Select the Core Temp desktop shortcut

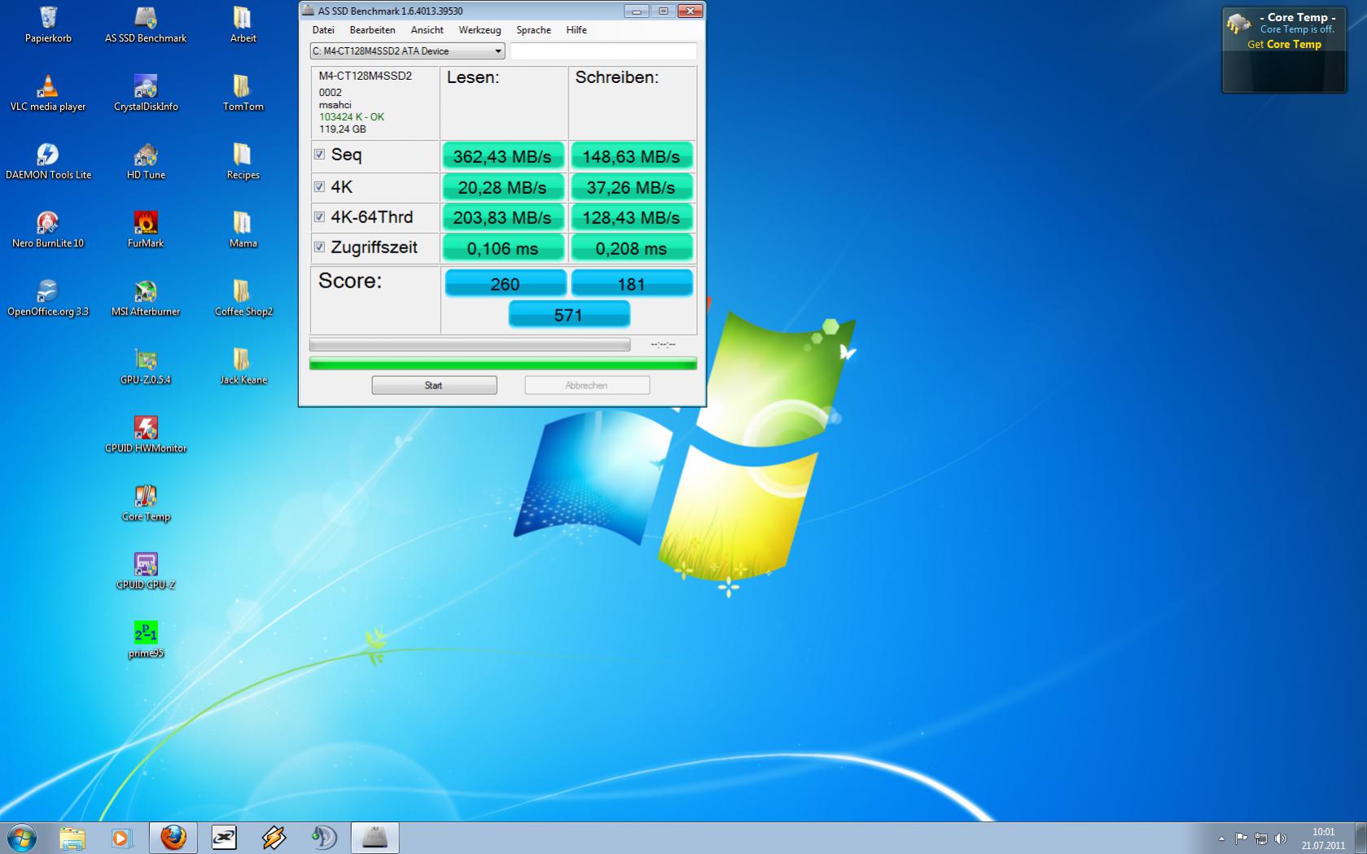point(146,503)
